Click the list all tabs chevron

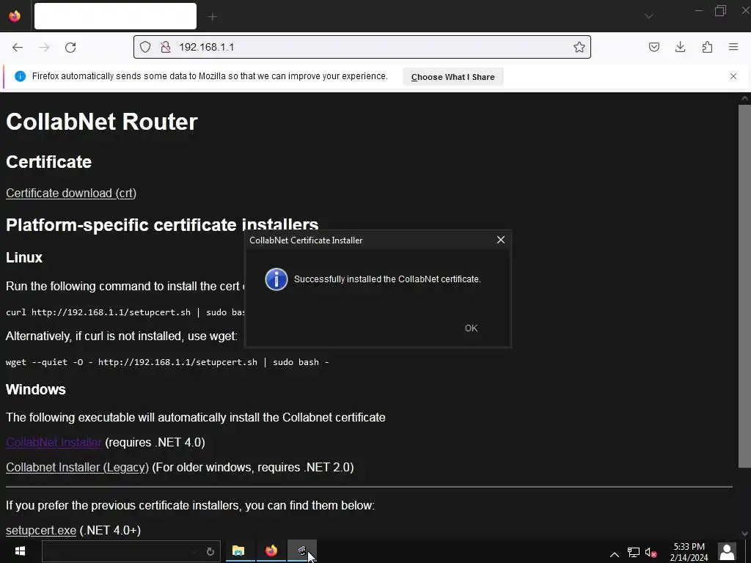pyautogui.click(x=648, y=16)
